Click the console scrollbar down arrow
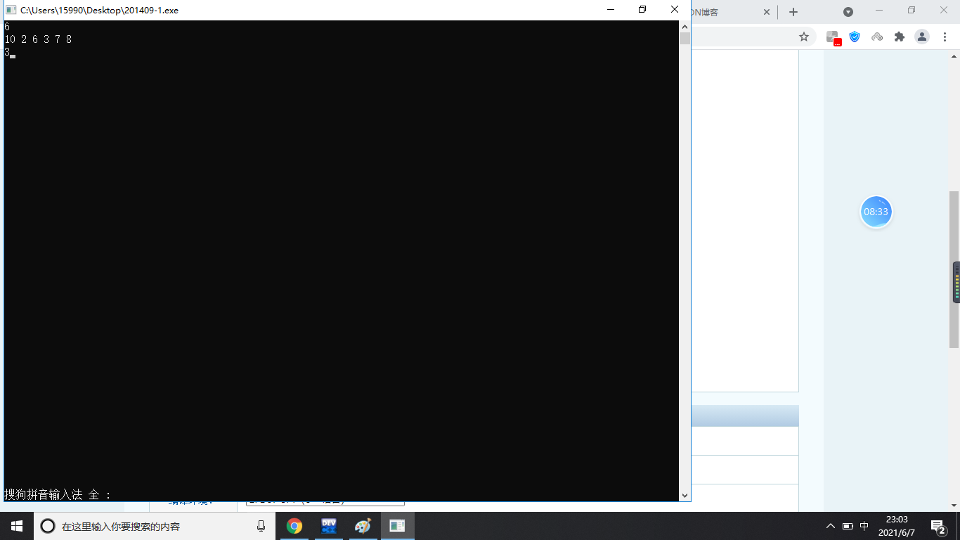 pos(685,495)
